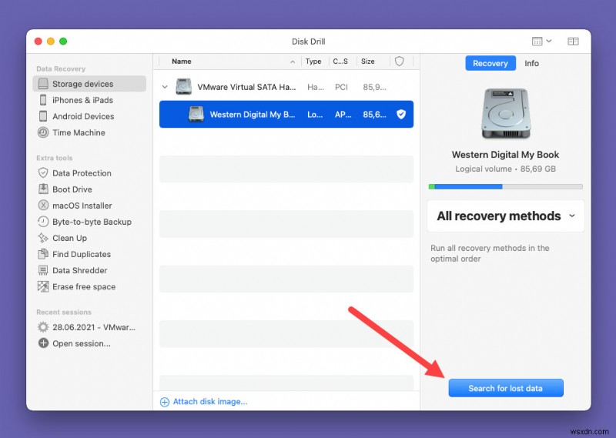
Task: Open the view options dropdown in title bar
Action: (x=542, y=42)
